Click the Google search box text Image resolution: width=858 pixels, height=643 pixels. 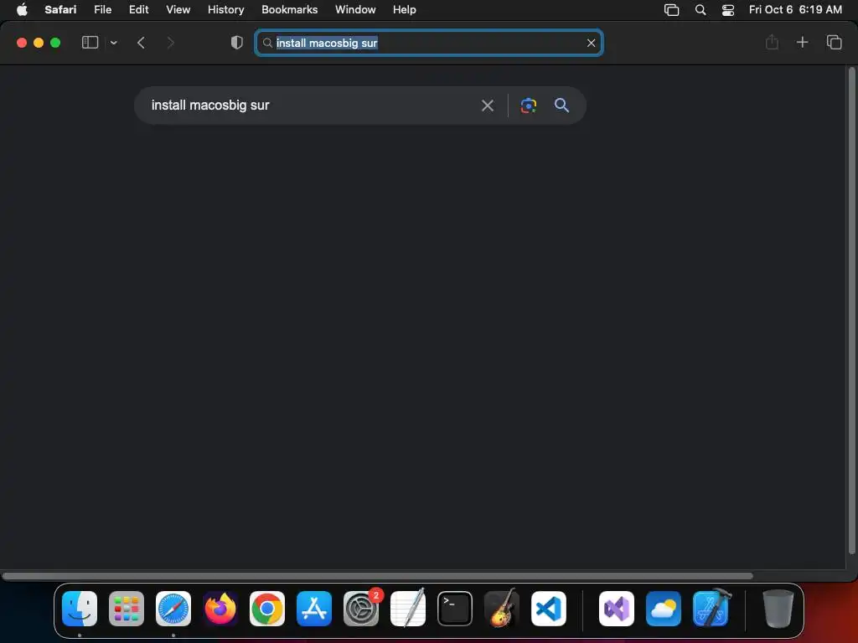(x=210, y=105)
